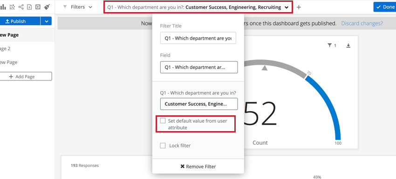
Task: Open Publish options dropdown arrow
Action: click(x=47, y=21)
